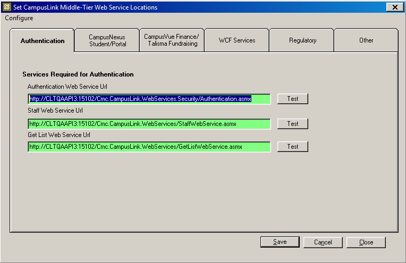This screenshot has height=263, width=406.
Task: Click the Services Required for Authentication heading
Action: coord(78,74)
